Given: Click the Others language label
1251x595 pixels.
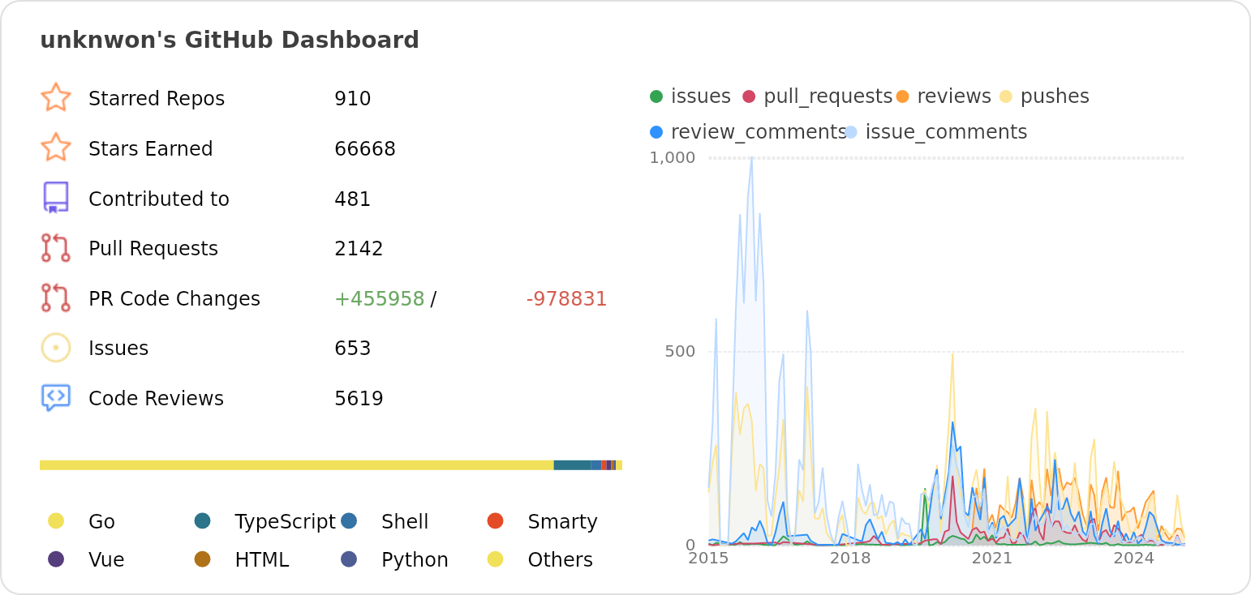Looking at the screenshot, I should point(561,560).
